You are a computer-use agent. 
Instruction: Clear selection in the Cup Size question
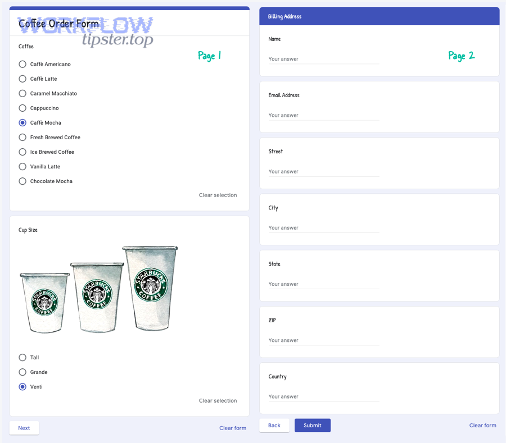click(x=218, y=400)
